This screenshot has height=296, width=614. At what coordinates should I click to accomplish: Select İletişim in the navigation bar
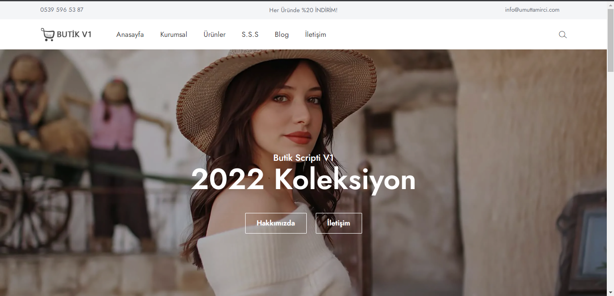pos(315,35)
